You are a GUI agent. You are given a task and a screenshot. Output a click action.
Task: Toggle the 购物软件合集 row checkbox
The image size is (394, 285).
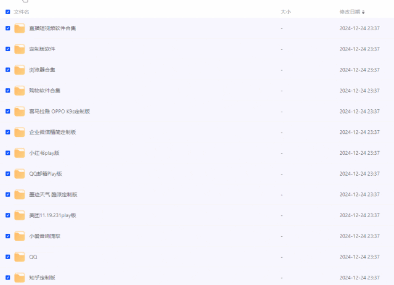click(8, 91)
